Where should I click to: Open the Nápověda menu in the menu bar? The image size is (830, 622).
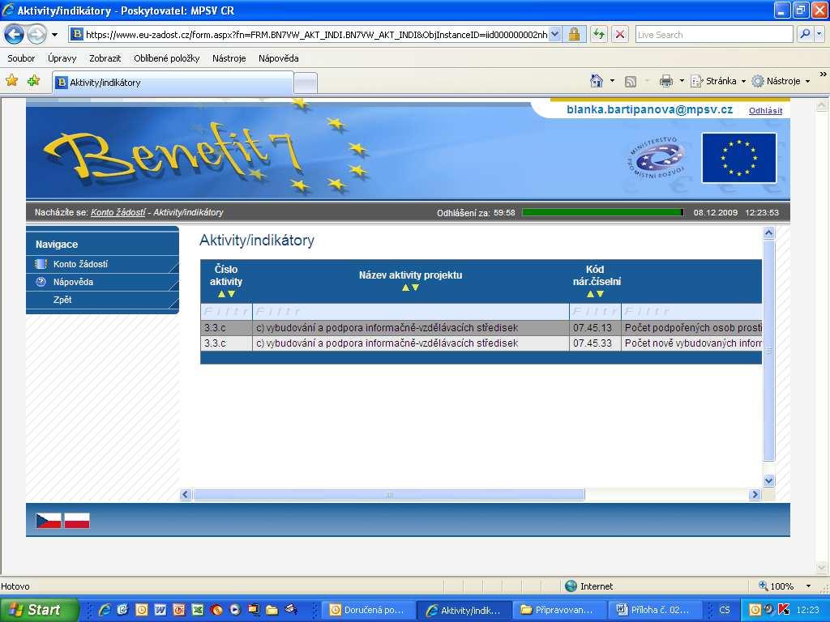point(279,58)
